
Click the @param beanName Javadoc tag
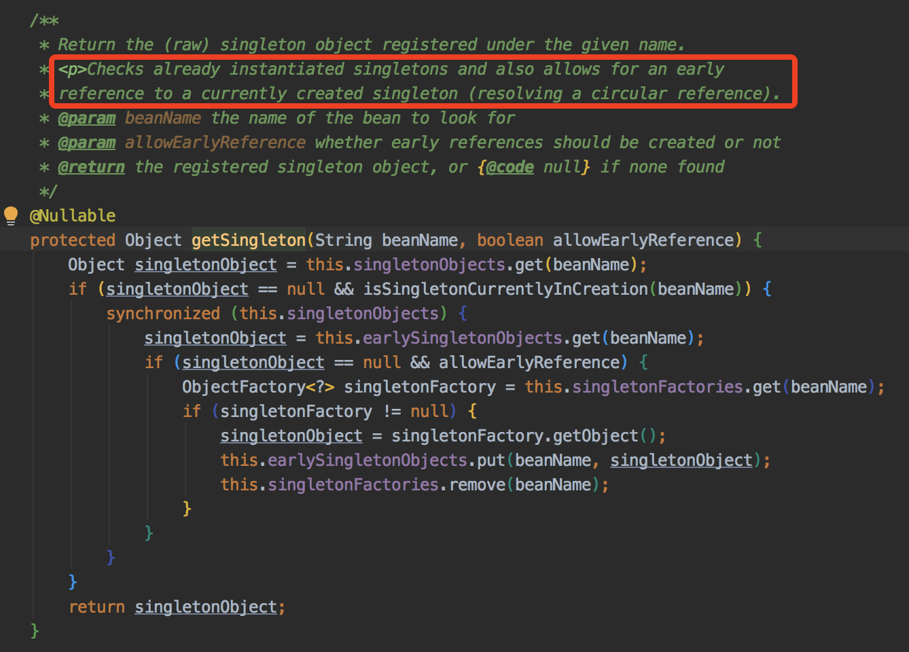click(87, 118)
